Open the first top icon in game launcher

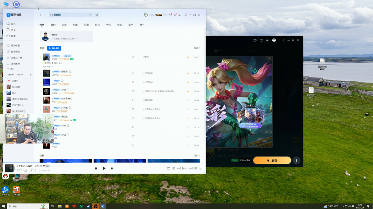(255, 40)
